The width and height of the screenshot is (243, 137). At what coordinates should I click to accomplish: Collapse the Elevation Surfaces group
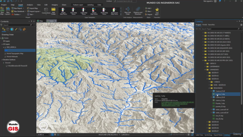coord(2,60)
